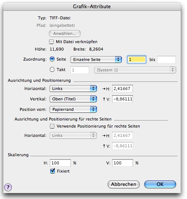Click the highlighted page number field
Screen dimensions: 187x199
tap(137, 60)
